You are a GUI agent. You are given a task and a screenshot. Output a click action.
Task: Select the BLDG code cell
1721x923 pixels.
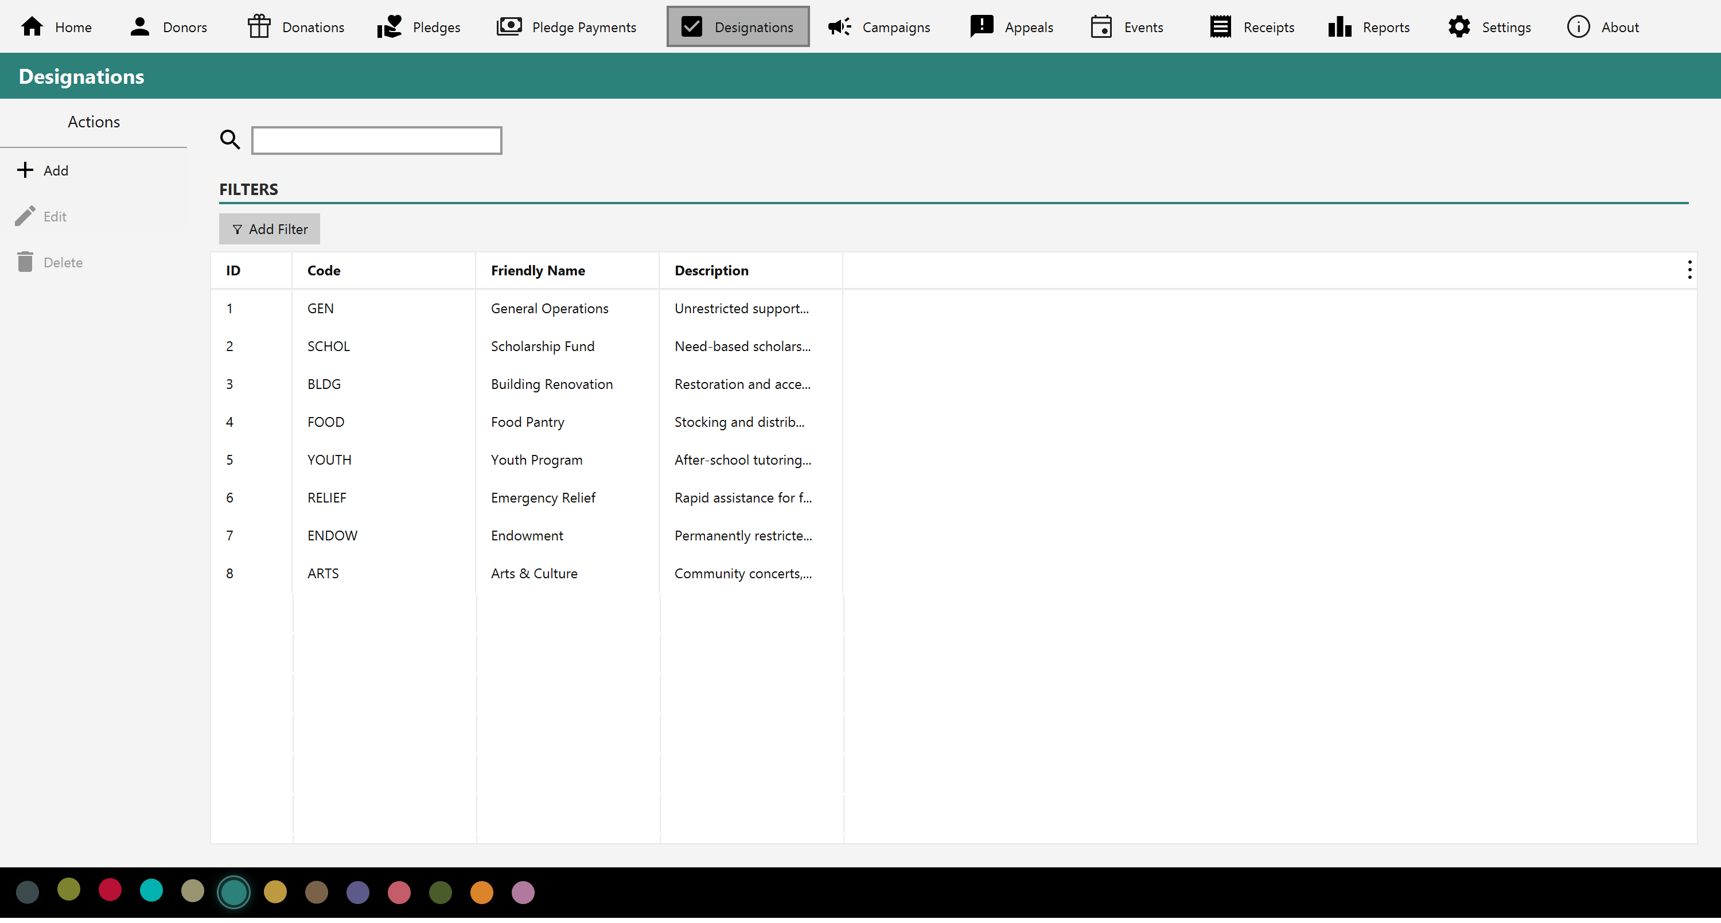(324, 385)
